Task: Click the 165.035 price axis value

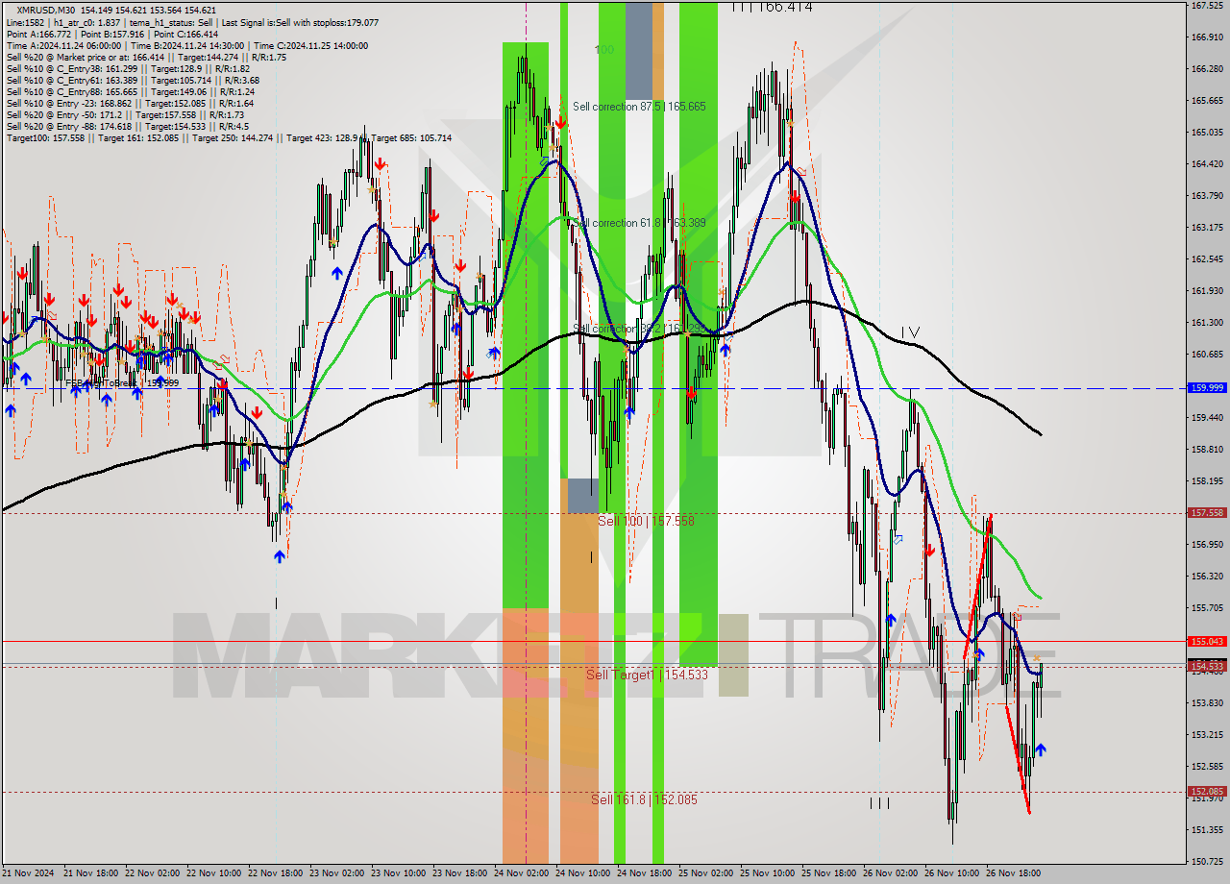Action: pyautogui.click(x=1207, y=133)
